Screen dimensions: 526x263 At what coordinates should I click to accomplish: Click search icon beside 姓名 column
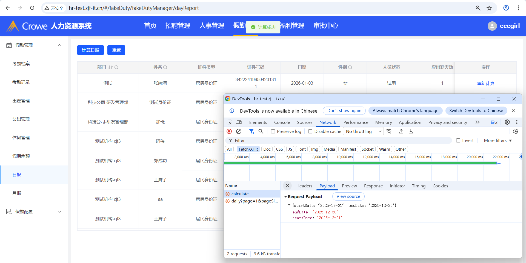pyautogui.click(x=165, y=67)
